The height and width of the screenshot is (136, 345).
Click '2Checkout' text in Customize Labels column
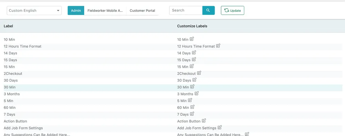[186, 74]
